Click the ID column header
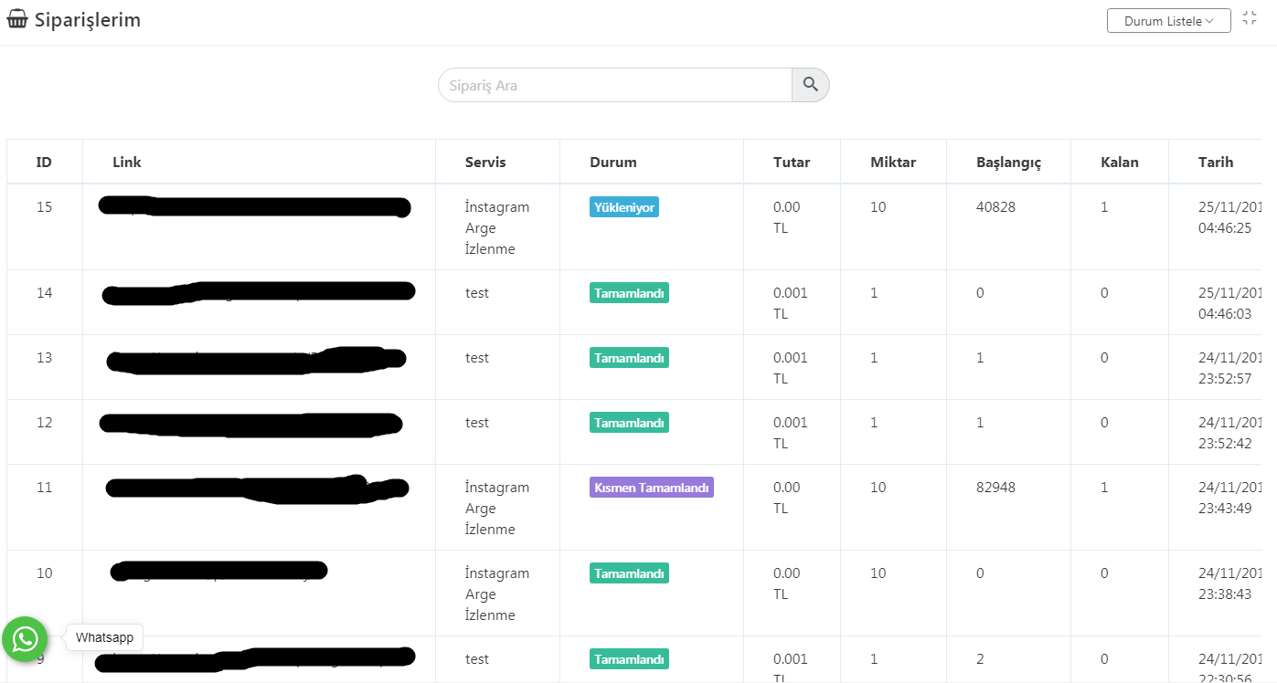 (x=44, y=163)
